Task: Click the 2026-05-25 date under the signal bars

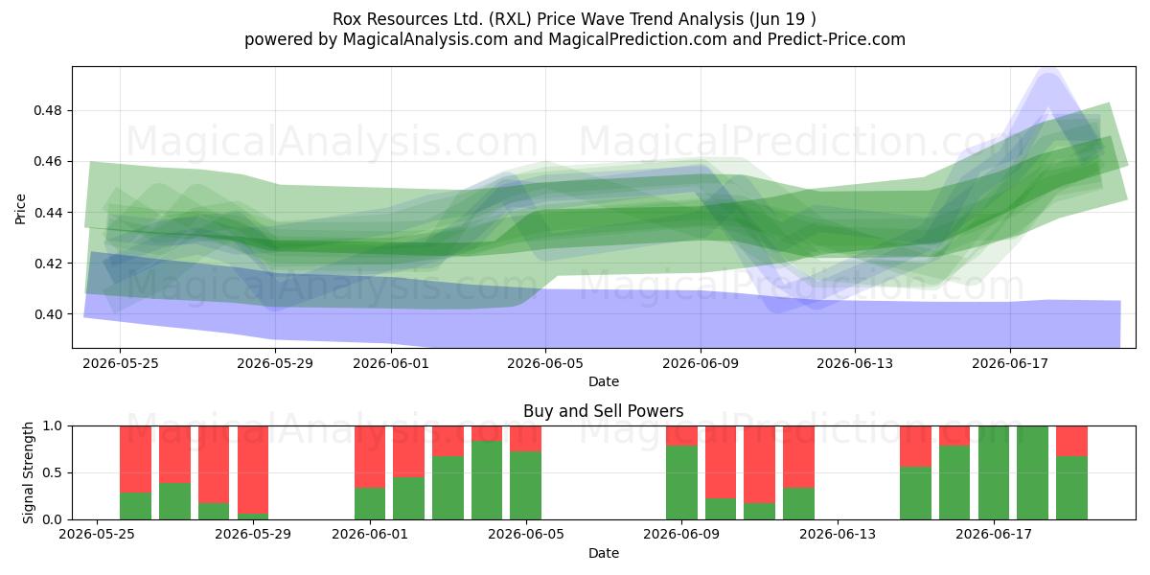Action: pyautogui.click(x=96, y=535)
